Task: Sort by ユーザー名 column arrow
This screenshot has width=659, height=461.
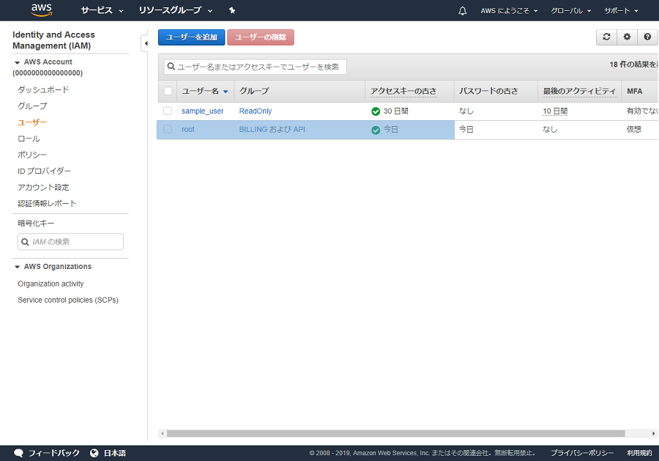Action: pos(226,92)
